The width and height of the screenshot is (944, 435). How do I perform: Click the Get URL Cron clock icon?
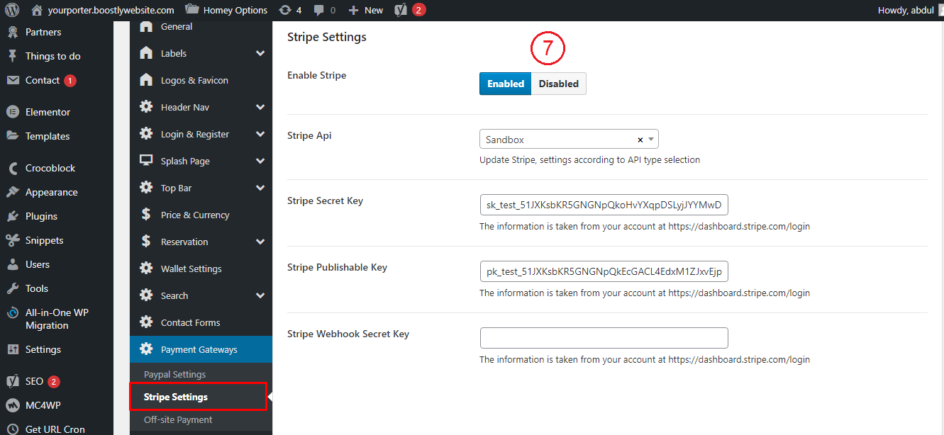point(13,429)
